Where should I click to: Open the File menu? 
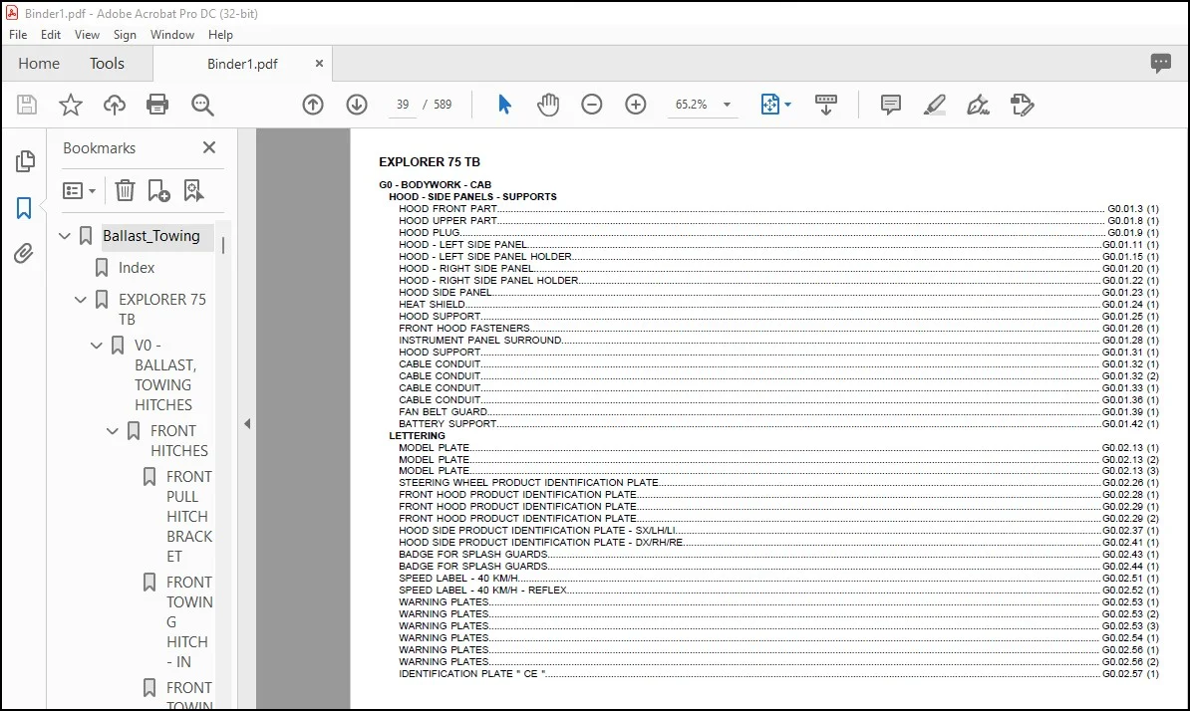point(18,35)
